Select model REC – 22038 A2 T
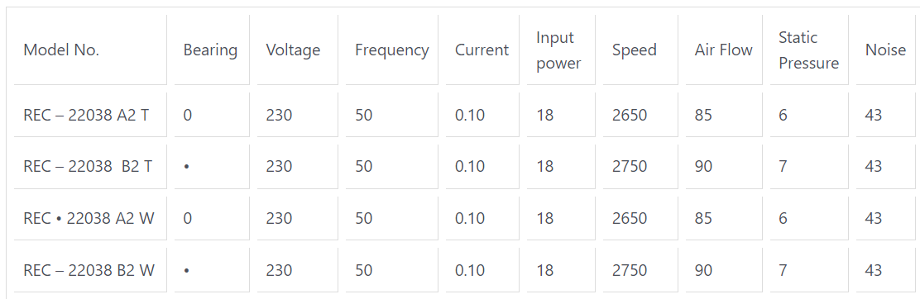The image size is (920, 299). click(x=86, y=115)
